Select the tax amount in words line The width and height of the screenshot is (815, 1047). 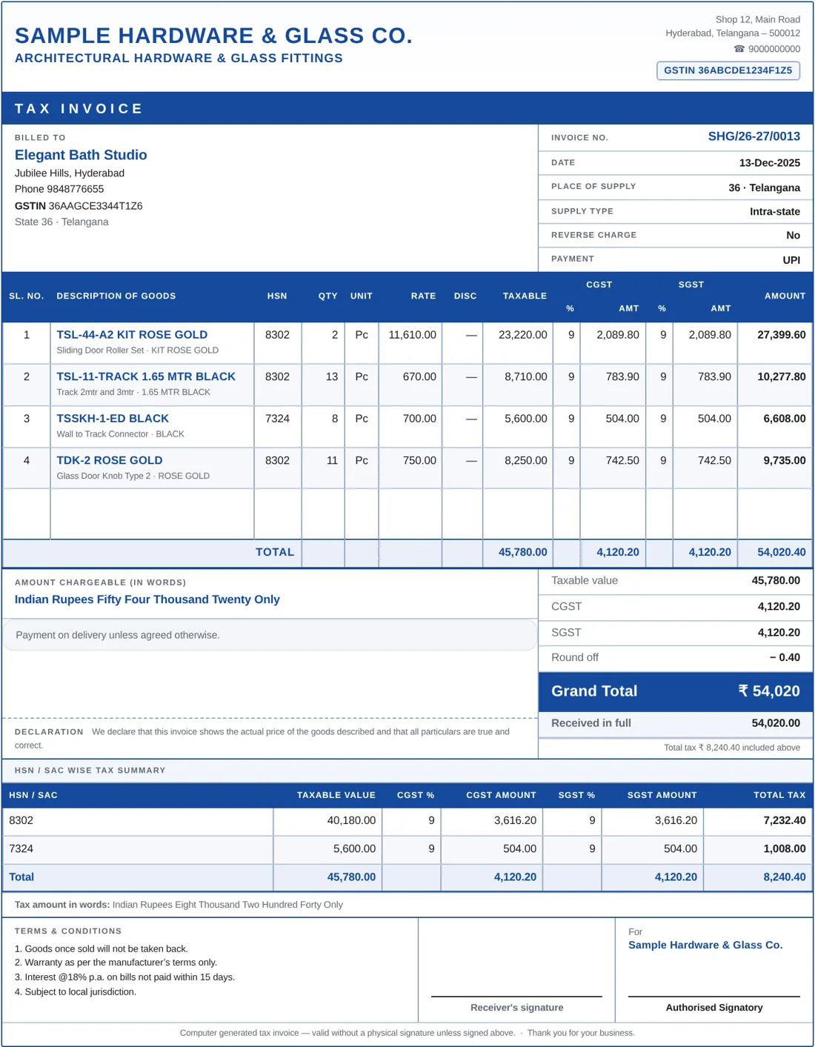(179, 905)
